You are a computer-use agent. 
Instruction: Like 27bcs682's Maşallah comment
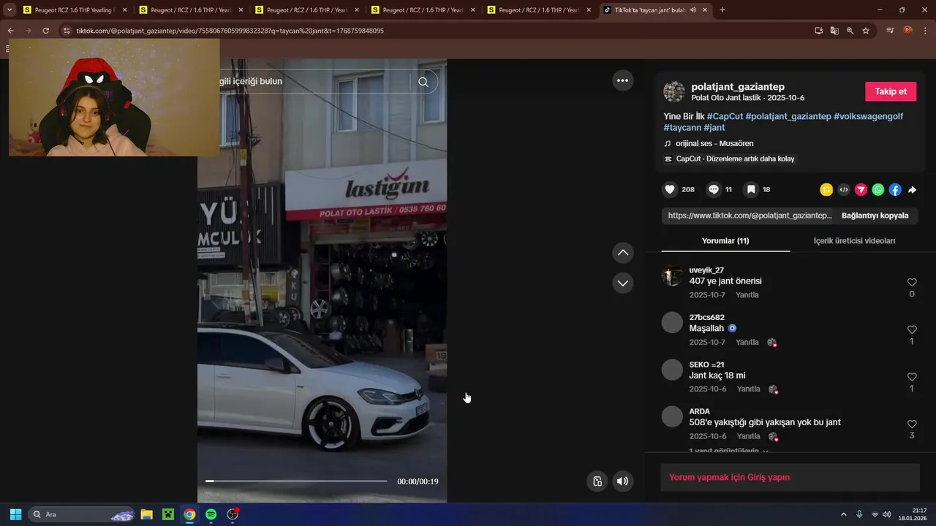tap(912, 329)
